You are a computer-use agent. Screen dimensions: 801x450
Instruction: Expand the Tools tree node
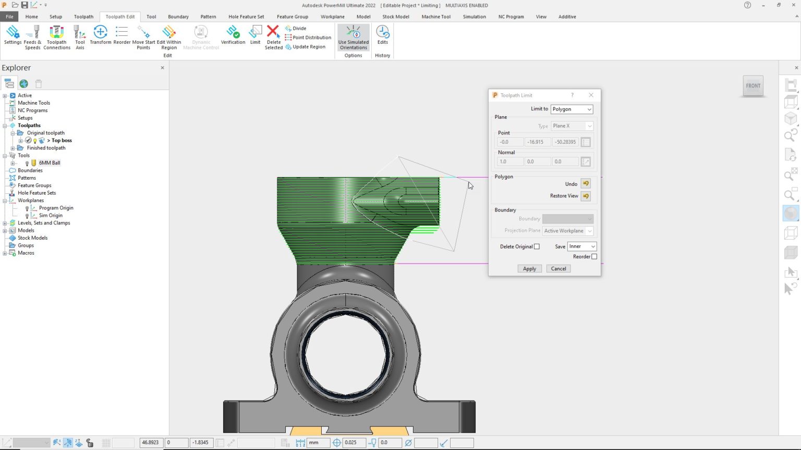5,155
